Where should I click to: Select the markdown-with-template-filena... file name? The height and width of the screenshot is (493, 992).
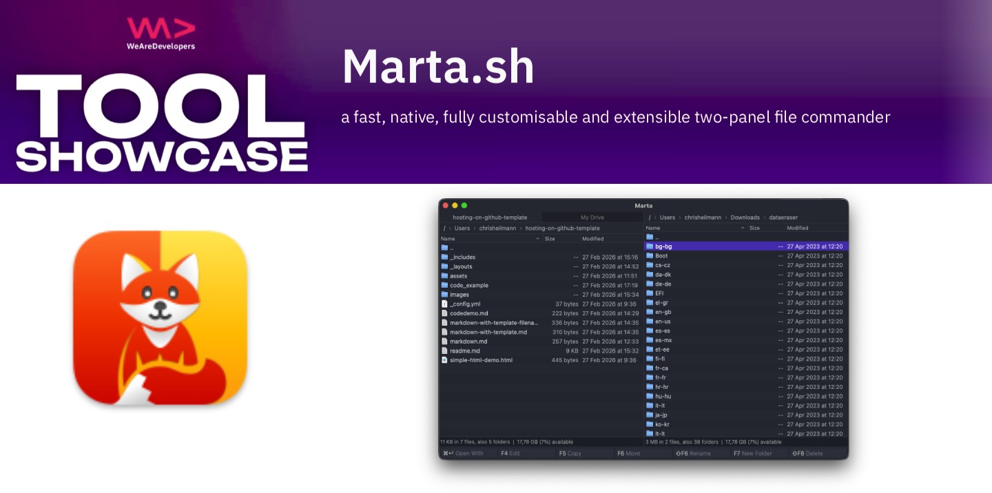coord(494,322)
